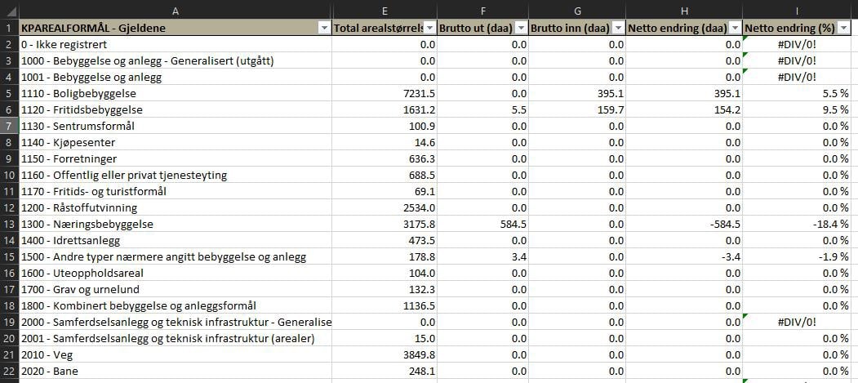The image size is (858, 383).
Task: Select row 22 header
Action: (8, 371)
